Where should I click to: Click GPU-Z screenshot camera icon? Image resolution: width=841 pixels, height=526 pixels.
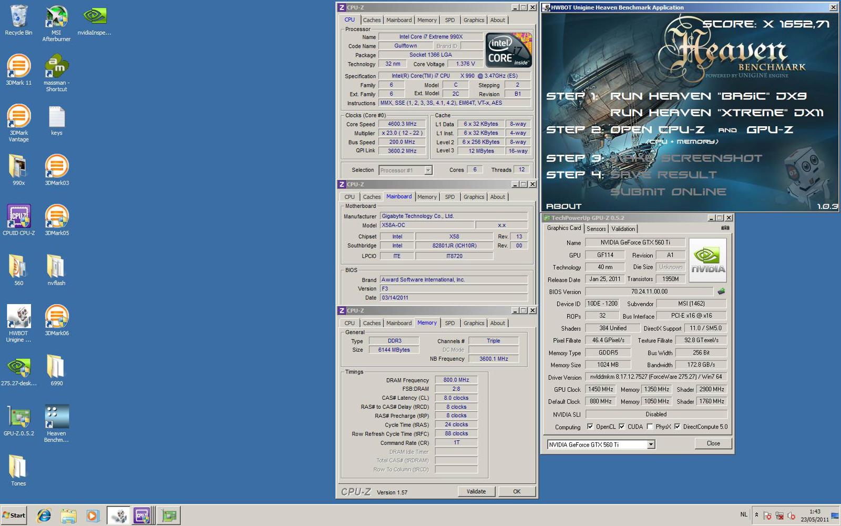725,228
